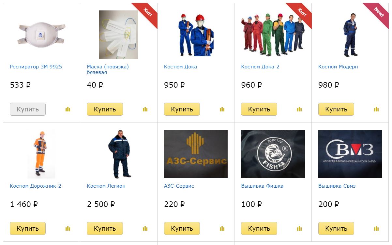Click greyed Купить button for Респиратор 3М
Viewport: 392px width, 245px height.
pos(28,109)
